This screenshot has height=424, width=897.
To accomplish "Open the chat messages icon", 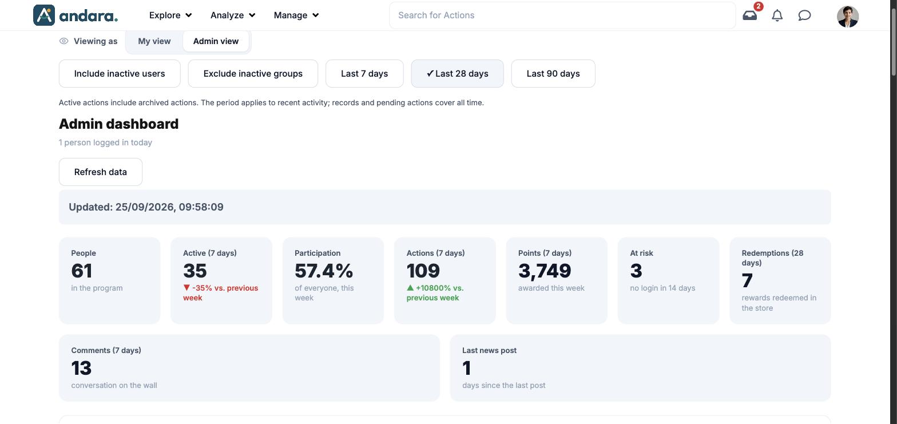I will click(804, 15).
